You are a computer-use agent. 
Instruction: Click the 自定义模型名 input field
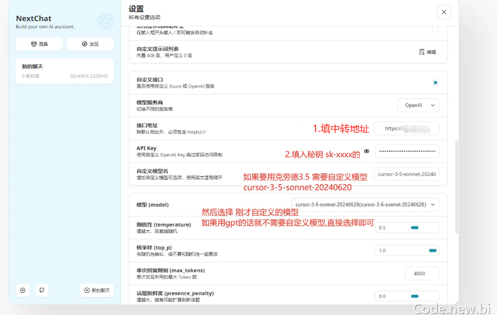[x=407, y=174]
